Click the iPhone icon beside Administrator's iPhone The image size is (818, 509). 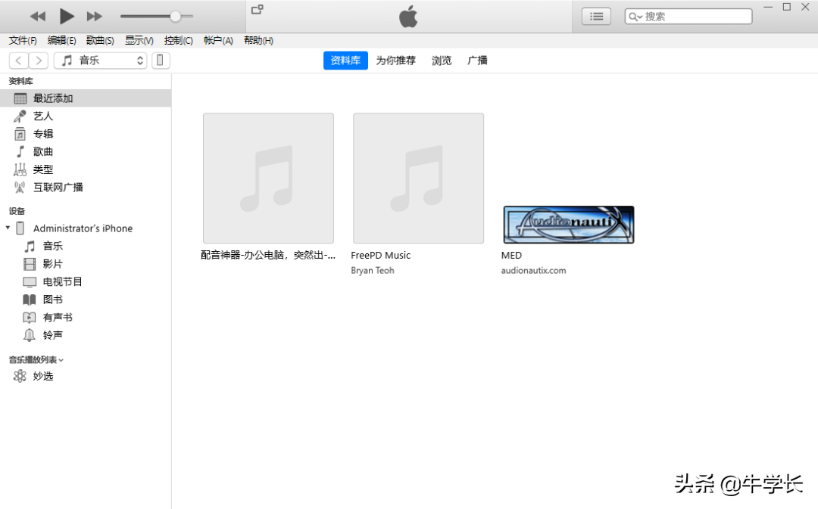tap(20, 228)
